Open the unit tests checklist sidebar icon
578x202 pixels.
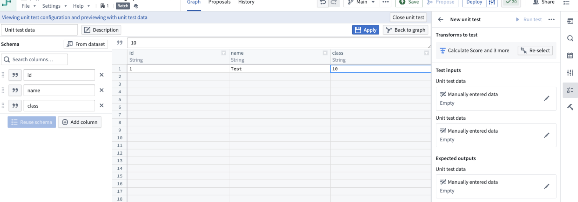(570, 90)
